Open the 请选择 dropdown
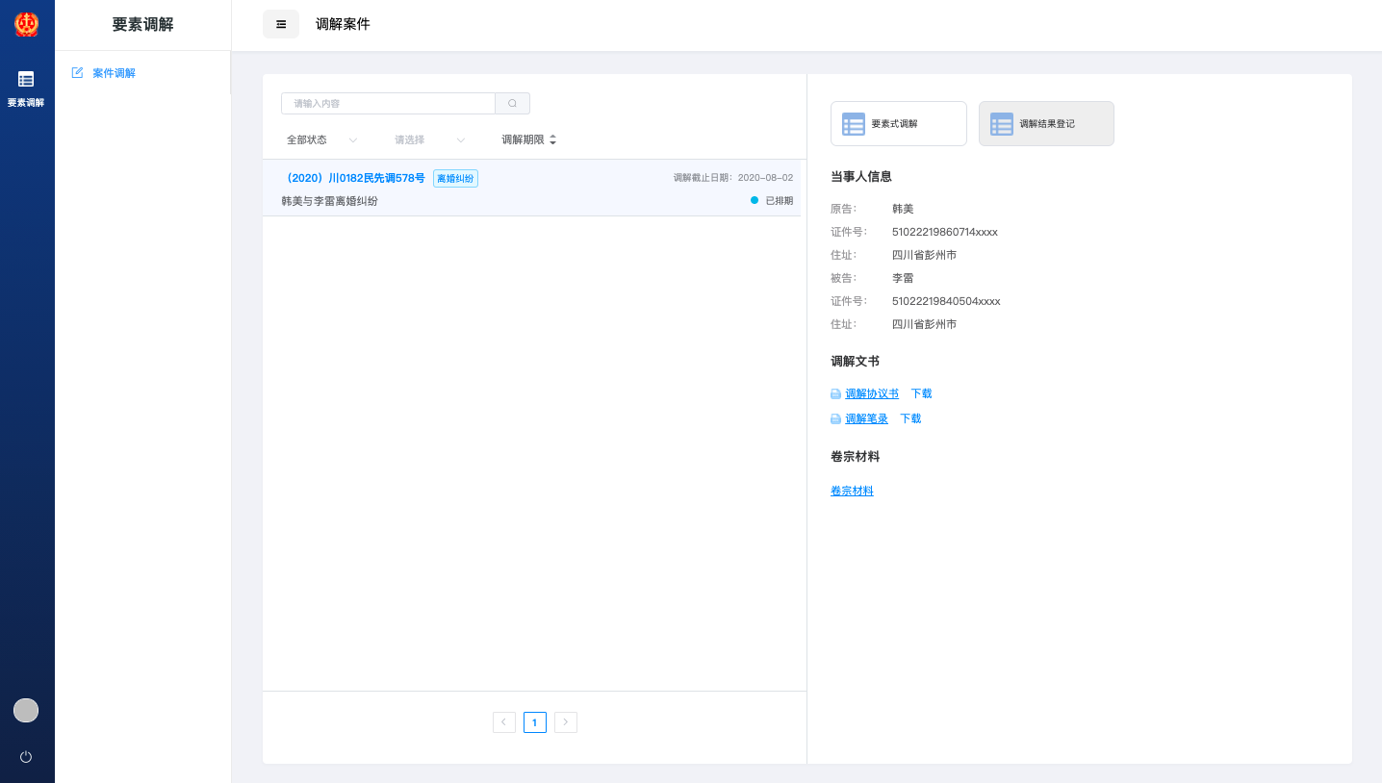The width and height of the screenshot is (1382, 783). [x=430, y=139]
